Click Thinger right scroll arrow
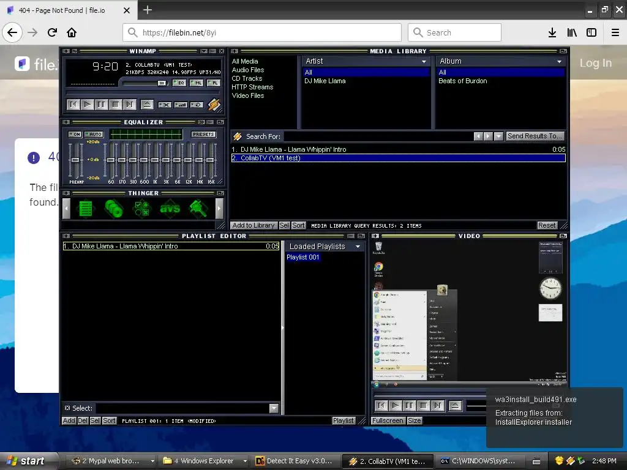 219,208
